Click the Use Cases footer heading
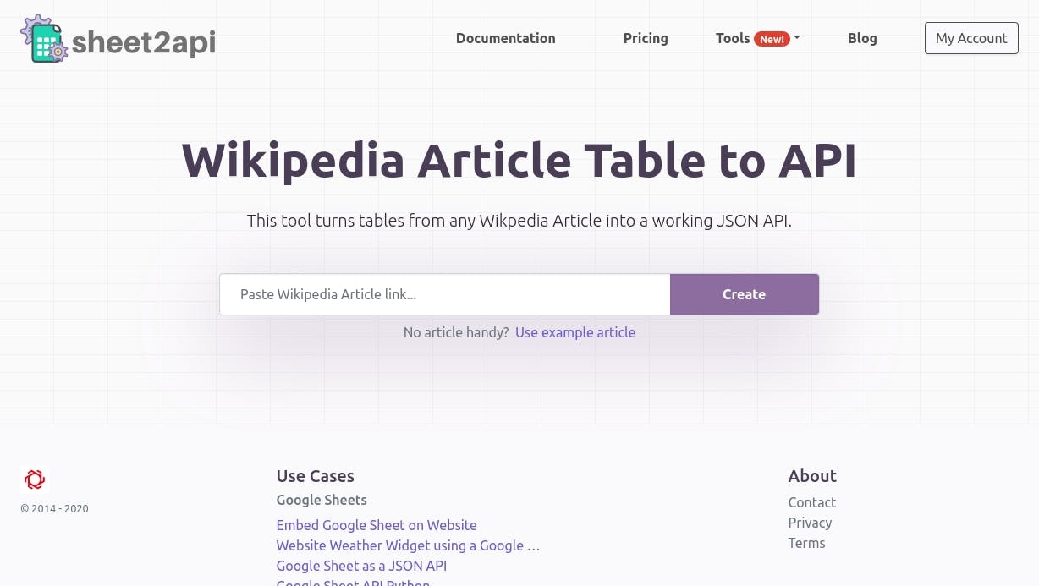Image resolution: width=1039 pixels, height=586 pixels. [x=316, y=476]
